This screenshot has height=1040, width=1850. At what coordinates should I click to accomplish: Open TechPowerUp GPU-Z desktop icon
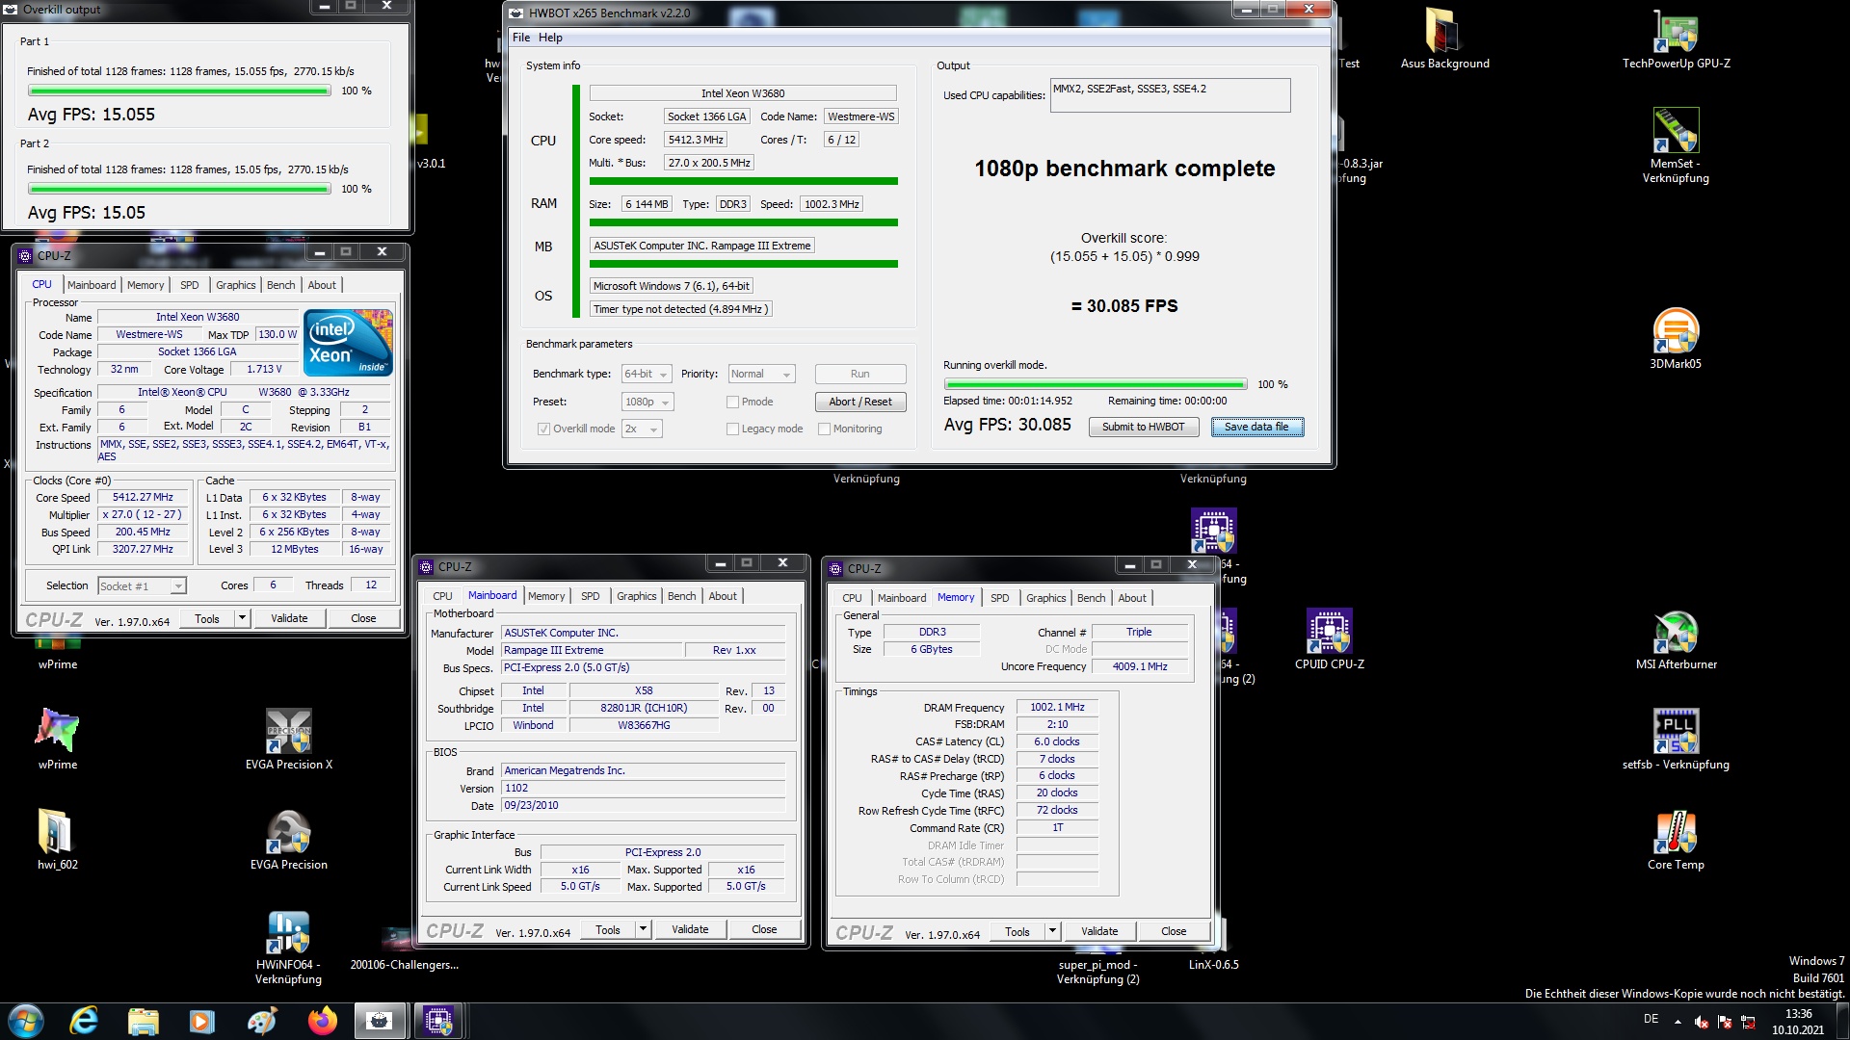click(x=1676, y=39)
